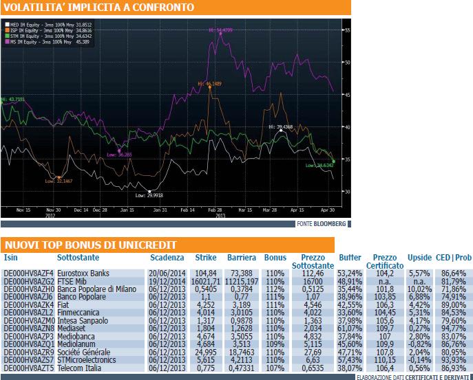The width and height of the screenshot is (473, 380).
Task: Click the 'Buffer' column header
Action: [350, 258]
